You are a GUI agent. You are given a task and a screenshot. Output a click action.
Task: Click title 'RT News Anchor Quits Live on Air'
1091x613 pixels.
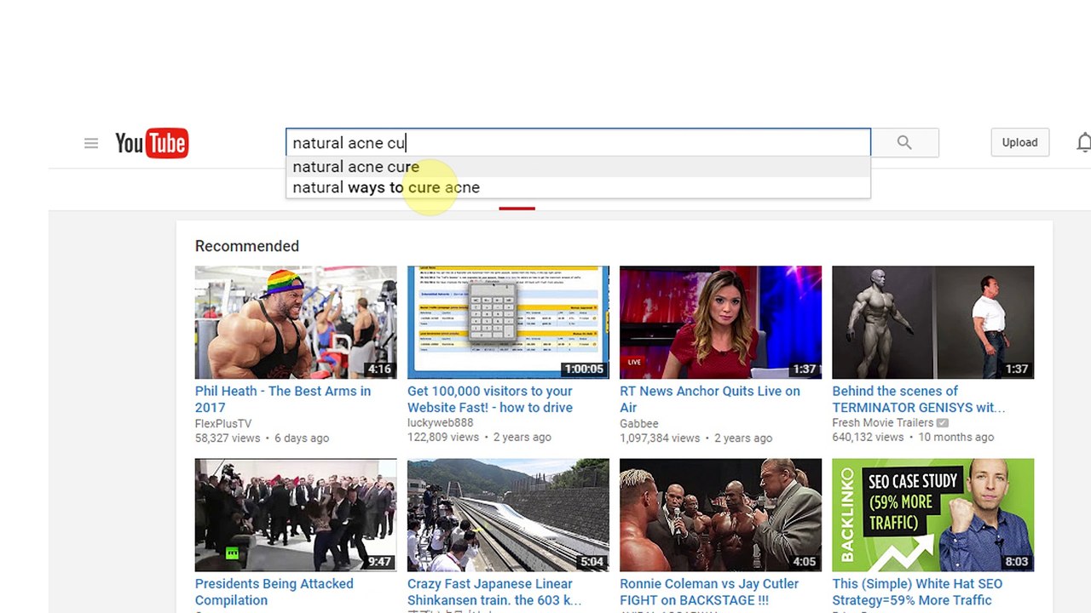(710, 399)
